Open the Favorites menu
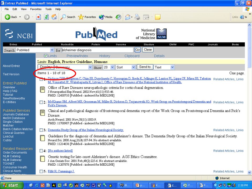The image size is (252, 189). click(36, 9)
